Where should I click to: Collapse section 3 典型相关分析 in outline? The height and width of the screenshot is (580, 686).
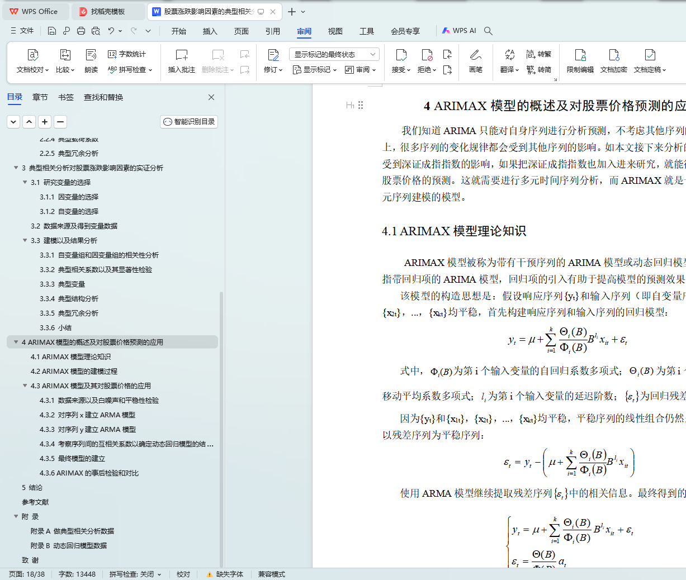[16, 168]
